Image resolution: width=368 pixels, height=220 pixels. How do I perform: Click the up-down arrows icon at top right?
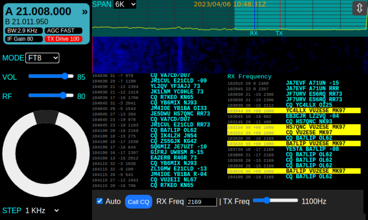click(x=359, y=8)
